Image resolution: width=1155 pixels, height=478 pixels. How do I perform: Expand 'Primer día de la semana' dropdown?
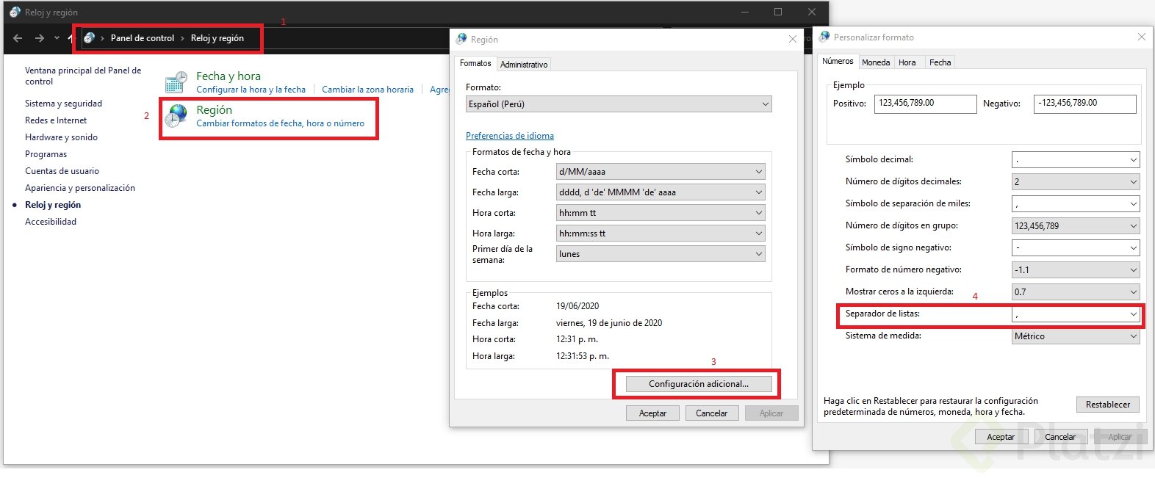[x=661, y=254]
